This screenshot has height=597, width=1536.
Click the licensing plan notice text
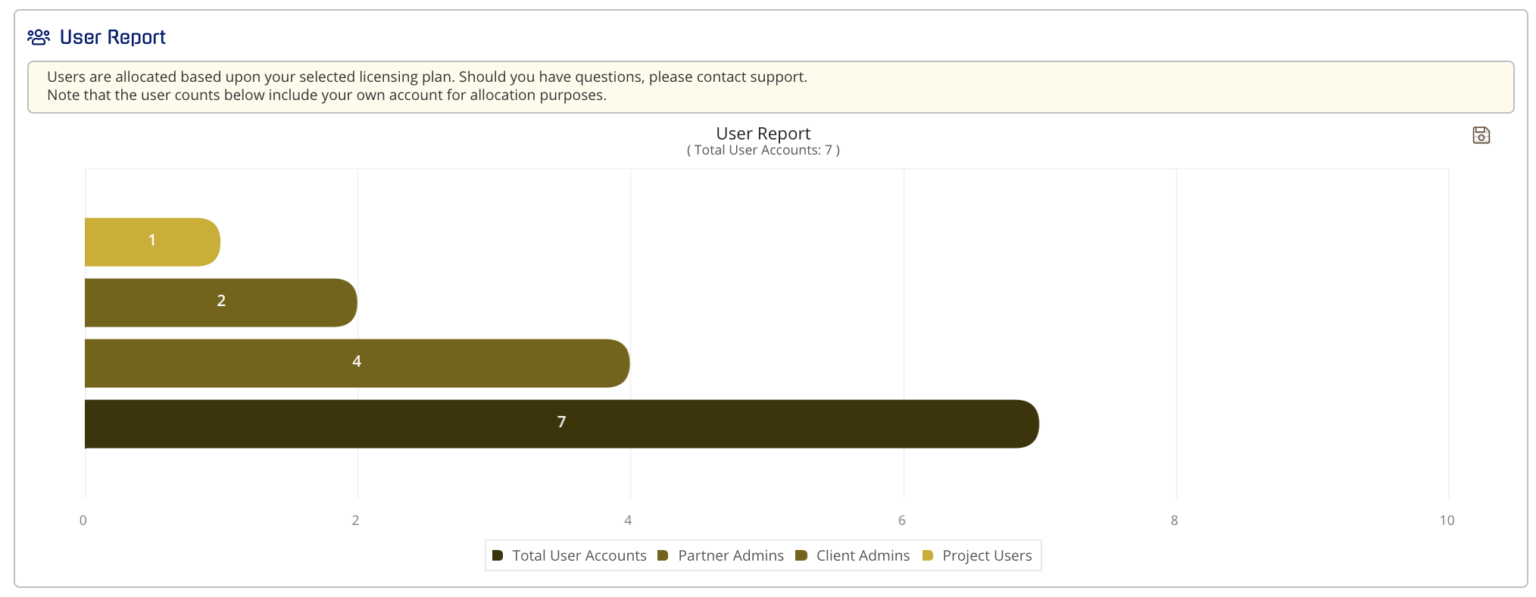pyautogui.click(x=427, y=77)
